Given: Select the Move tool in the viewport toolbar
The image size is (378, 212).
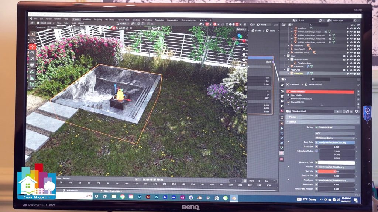Looking at the screenshot, I should [32, 47].
